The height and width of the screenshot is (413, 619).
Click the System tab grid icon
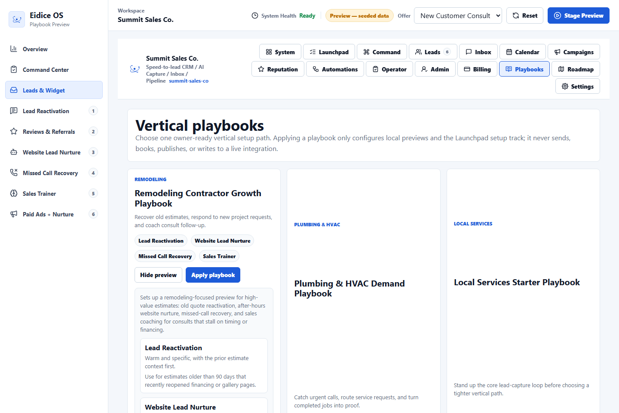click(x=269, y=52)
